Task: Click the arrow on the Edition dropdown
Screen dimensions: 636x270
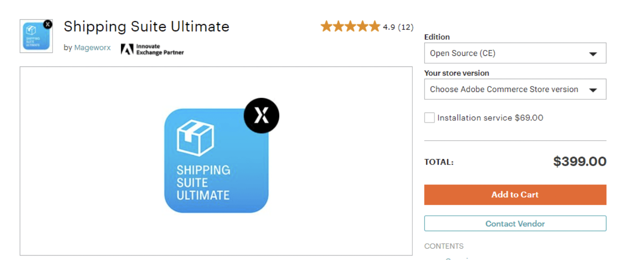Action: click(x=593, y=54)
